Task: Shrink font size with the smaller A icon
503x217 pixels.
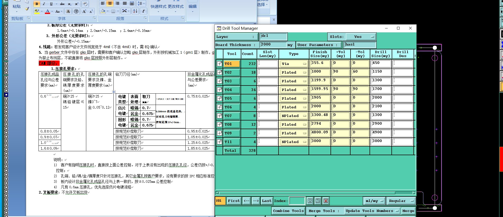Action: pyautogui.click(x=91, y=11)
